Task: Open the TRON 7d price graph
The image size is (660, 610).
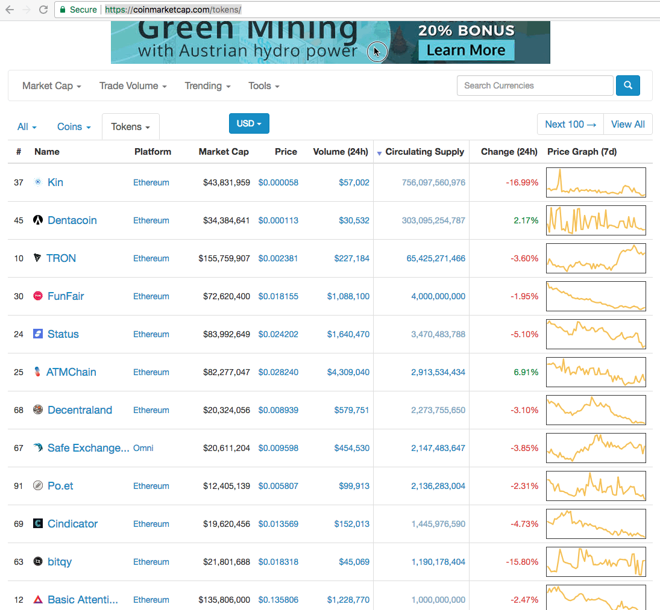Action: click(596, 258)
